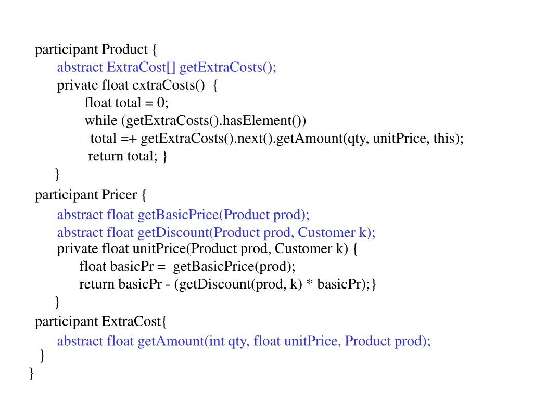Click blue 'abstract float getAmount' declaration
Screen dimensions: 533x400
pos(244,341)
